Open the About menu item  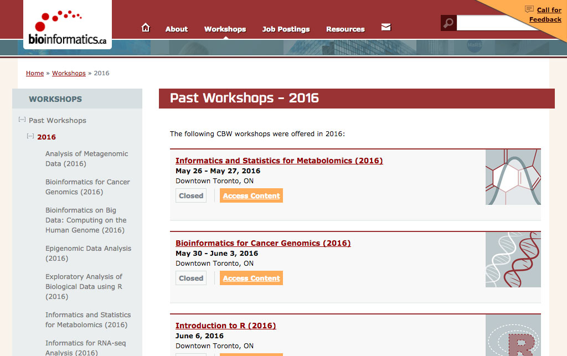(177, 29)
